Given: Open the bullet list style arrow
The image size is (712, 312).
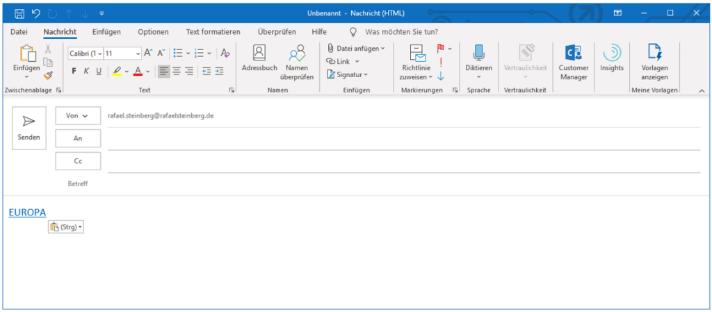Looking at the screenshot, I should pyautogui.click(x=188, y=54).
